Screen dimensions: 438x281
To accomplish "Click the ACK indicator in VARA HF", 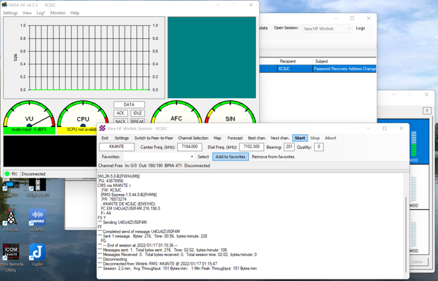I will click(120, 113).
